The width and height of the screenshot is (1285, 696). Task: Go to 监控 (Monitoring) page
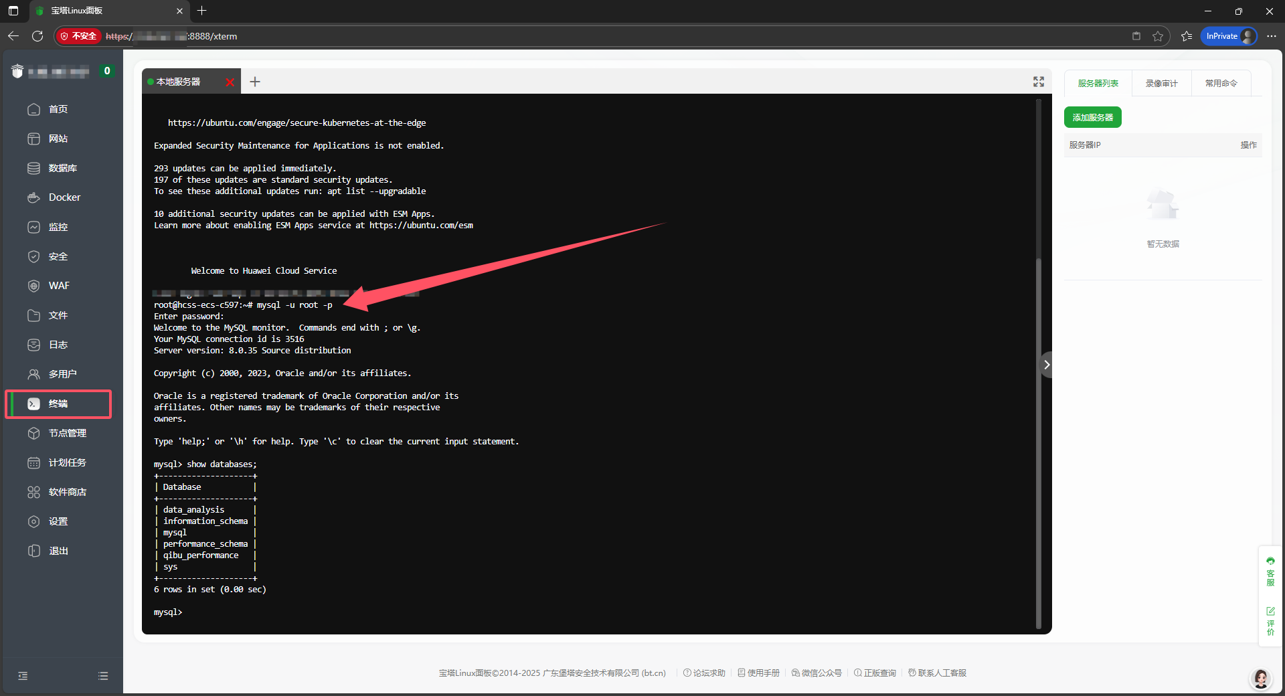[58, 227]
